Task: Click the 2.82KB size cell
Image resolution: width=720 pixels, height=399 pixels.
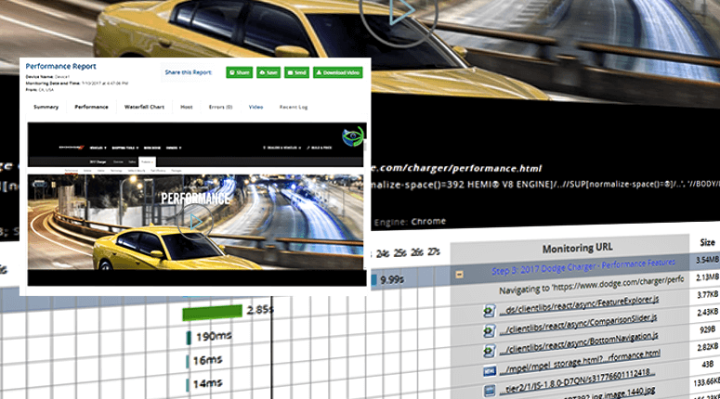Action: 708,347
